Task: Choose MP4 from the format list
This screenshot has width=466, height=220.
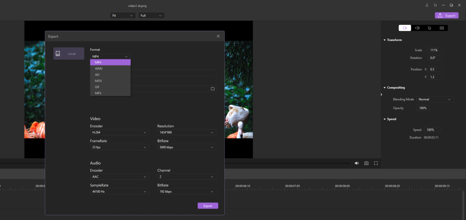Action: pyautogui.click(x=111, y=62)
